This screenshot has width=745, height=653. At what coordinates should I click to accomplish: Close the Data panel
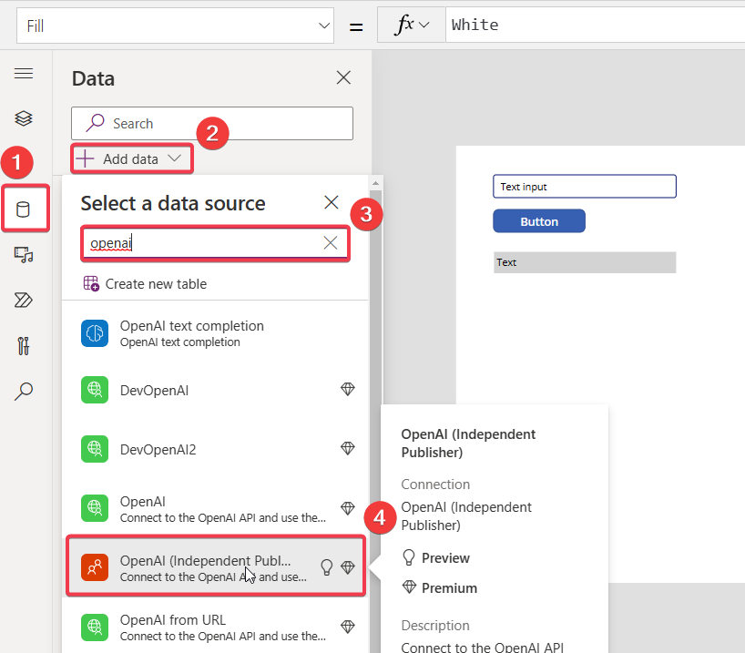(343, 77)
